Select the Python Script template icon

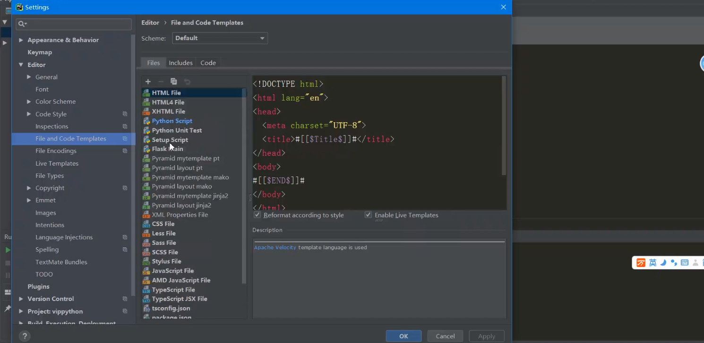tap(146, 121)
